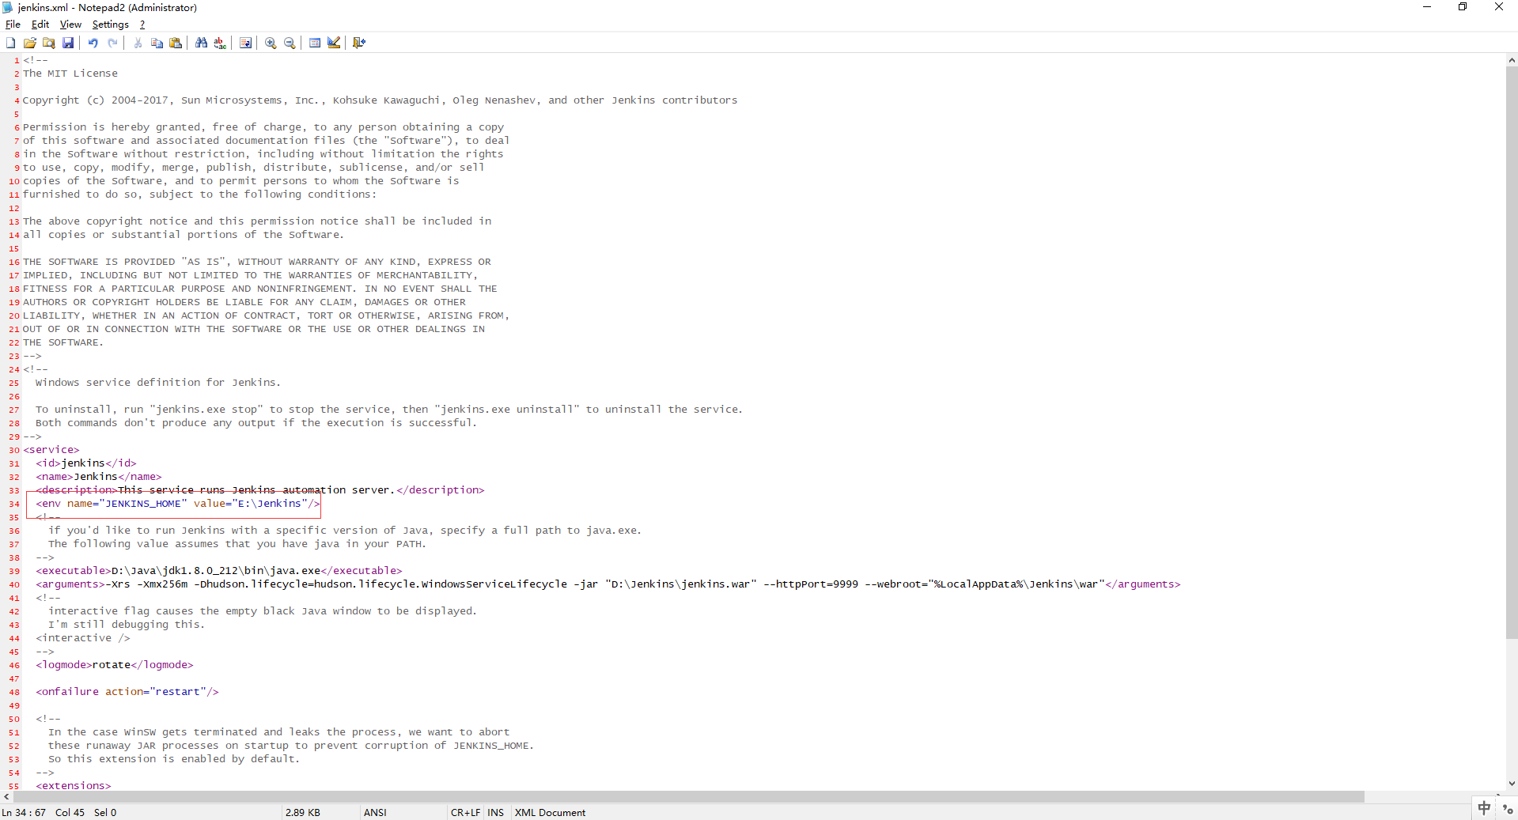Image resolution: width=1518 pixels, height=820 pixels.
Task: Click the scroll left arrow
Action: click(6, 796)
